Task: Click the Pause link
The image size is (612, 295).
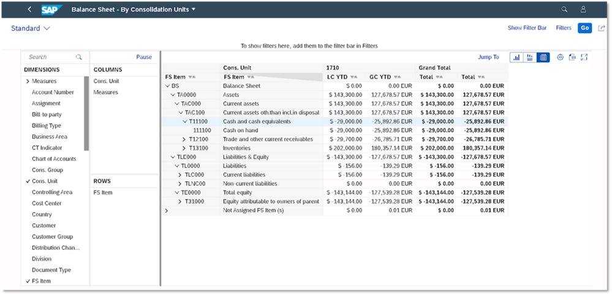Action: (144, 58)
